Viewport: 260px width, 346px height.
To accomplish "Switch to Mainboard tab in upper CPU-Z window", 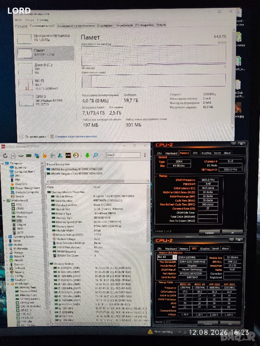I will [x=171, y=153].
